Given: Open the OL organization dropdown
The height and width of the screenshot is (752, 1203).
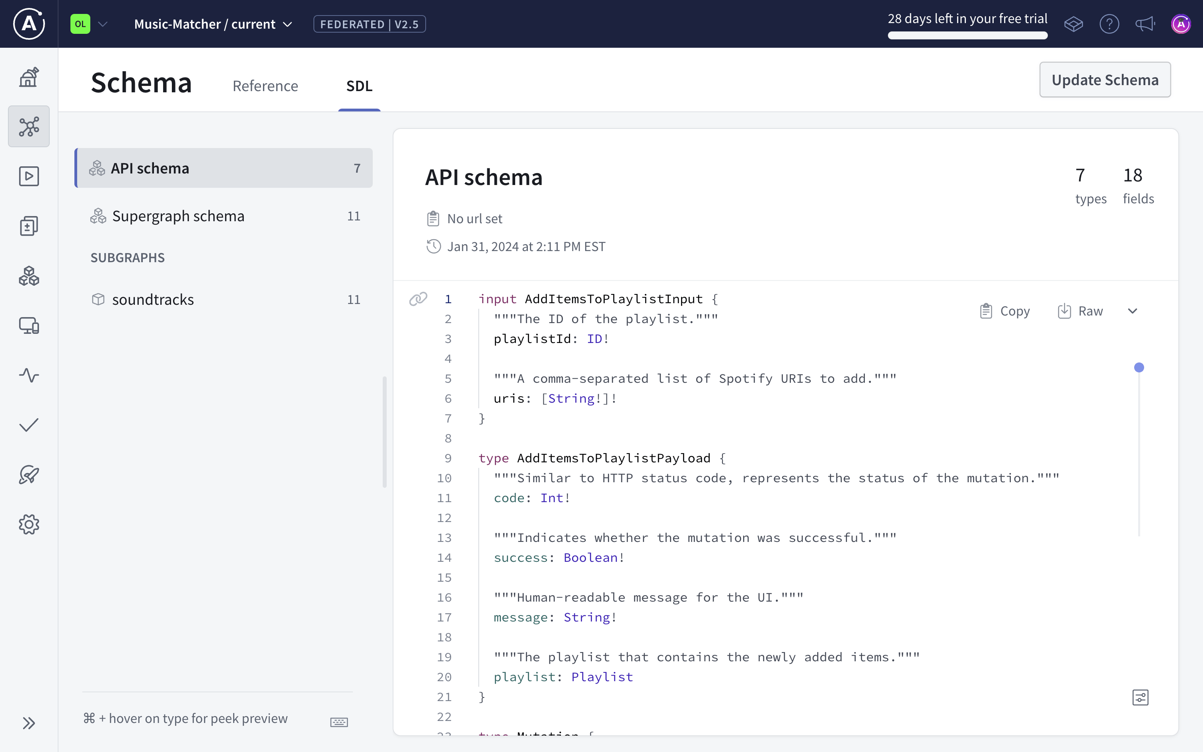Looking at the screenshot, I should click(x=89, y=23).
